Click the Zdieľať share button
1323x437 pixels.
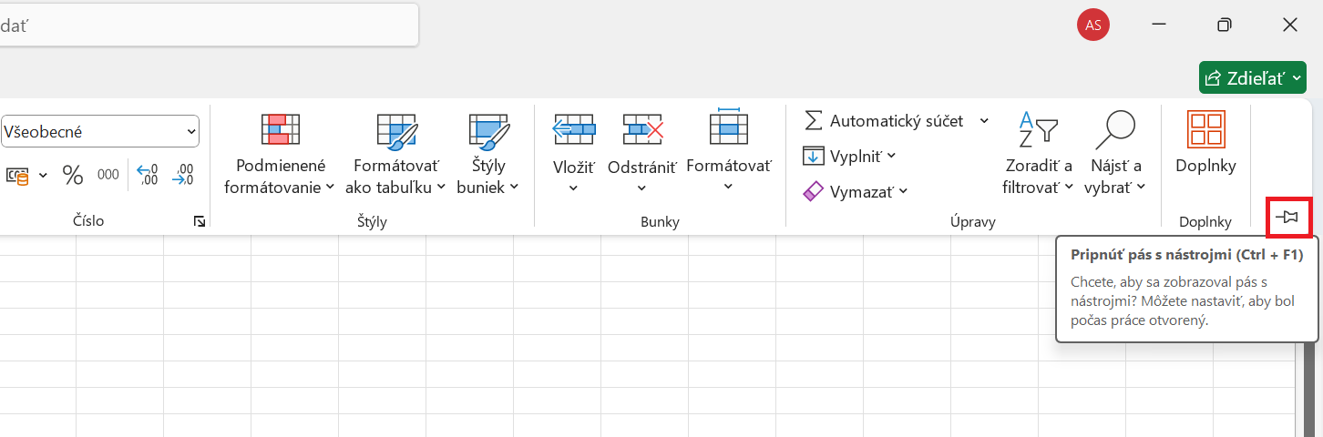coord(1252,78)
